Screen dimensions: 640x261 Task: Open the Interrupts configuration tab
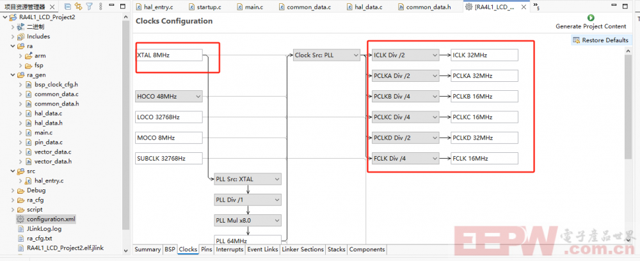pyautogui.click(x=230, y=249)
